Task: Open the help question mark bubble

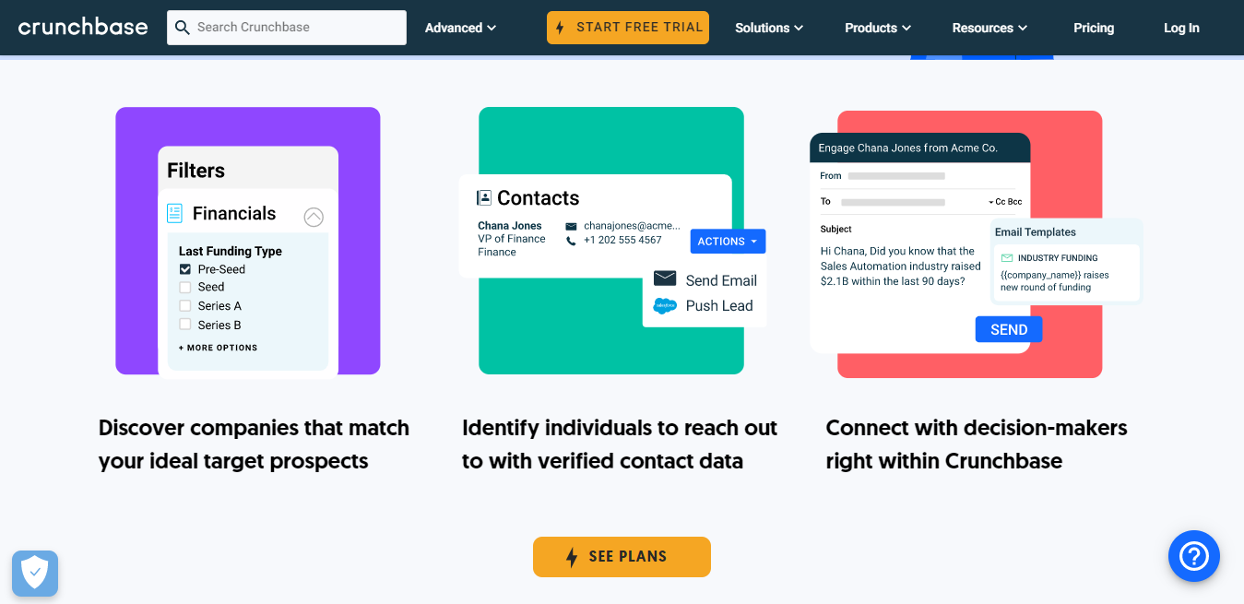Action: tap(1193, 556)
